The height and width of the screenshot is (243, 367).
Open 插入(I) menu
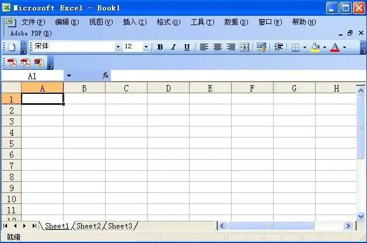pyautogui.click(x=135, y=22)
